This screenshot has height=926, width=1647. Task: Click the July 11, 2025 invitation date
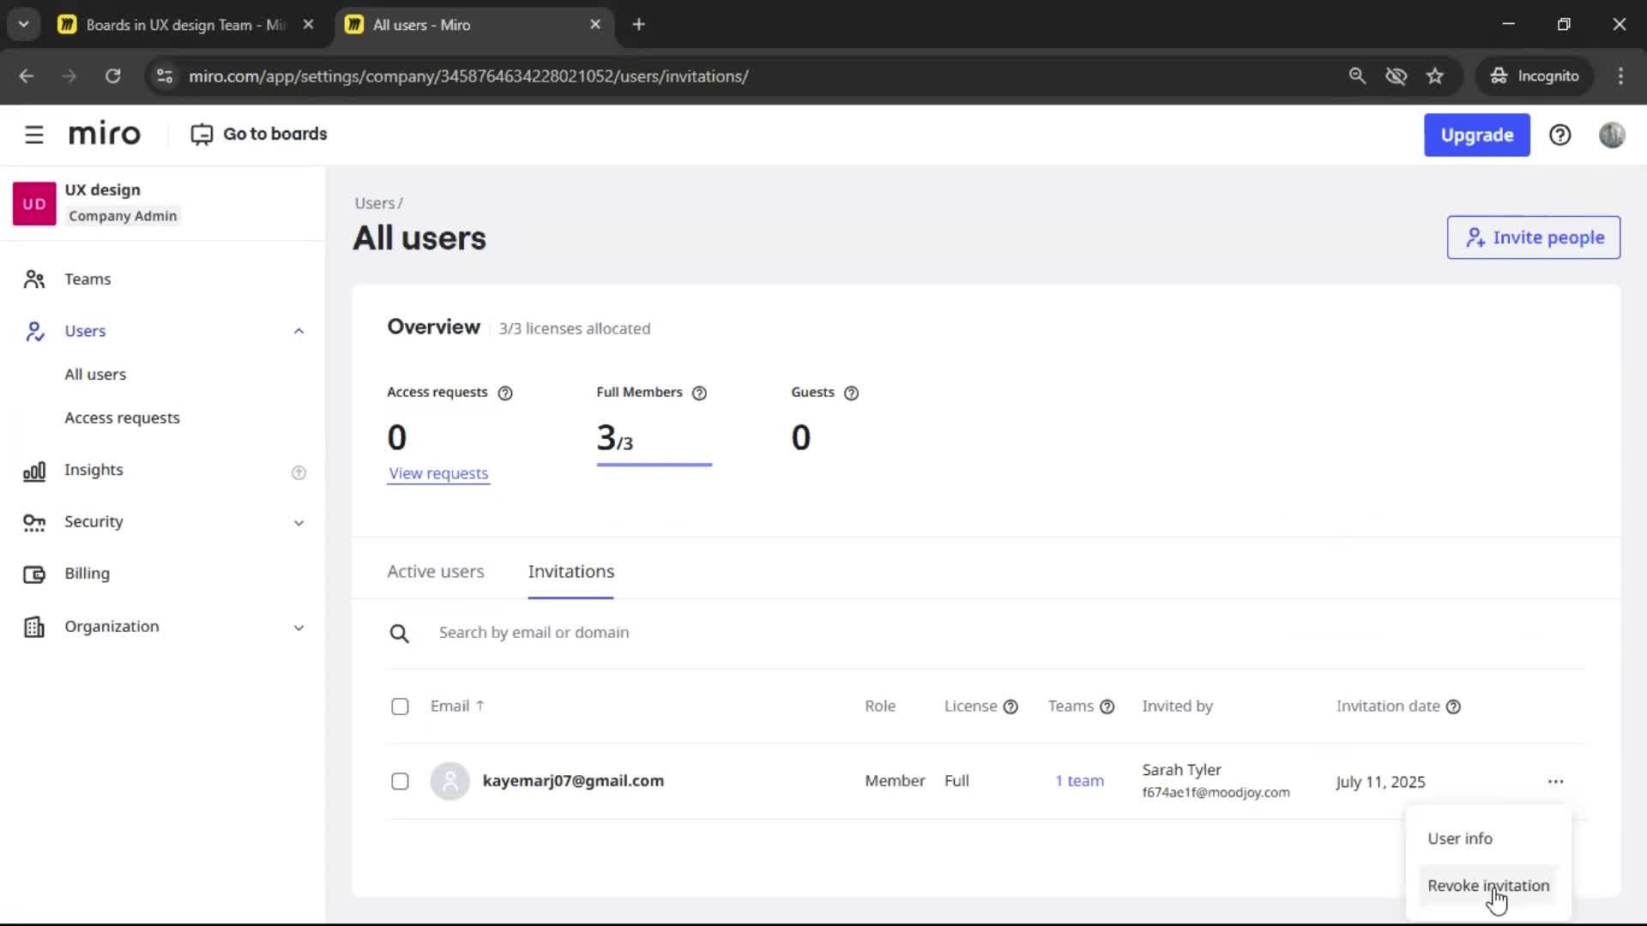pyautogui.click(x=1380, y=782)
